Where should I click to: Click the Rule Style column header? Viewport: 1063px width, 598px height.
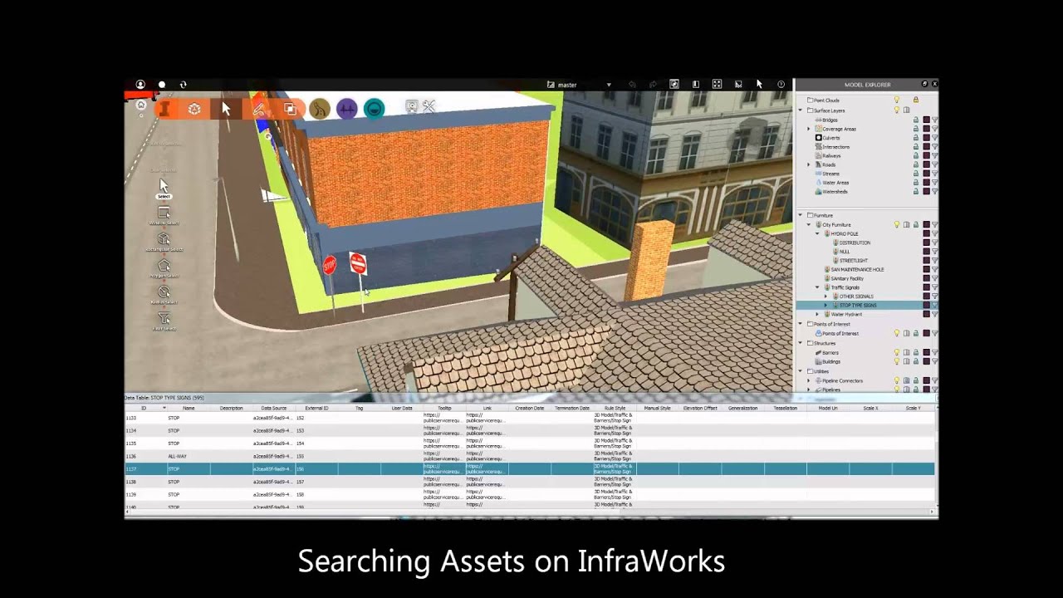[x=615, y=408]
